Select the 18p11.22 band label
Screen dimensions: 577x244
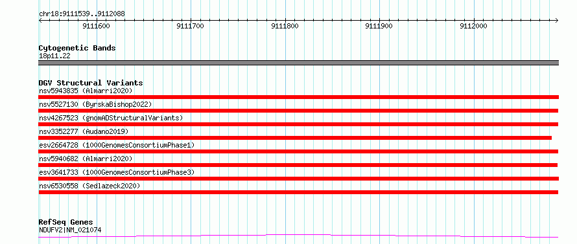pyautogui.click(x=54, y=56)
